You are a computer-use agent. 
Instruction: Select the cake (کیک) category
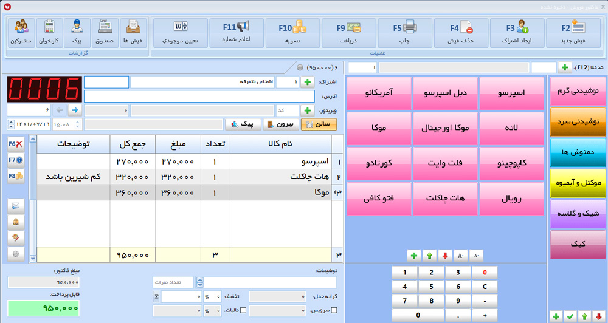click(578, 245)
